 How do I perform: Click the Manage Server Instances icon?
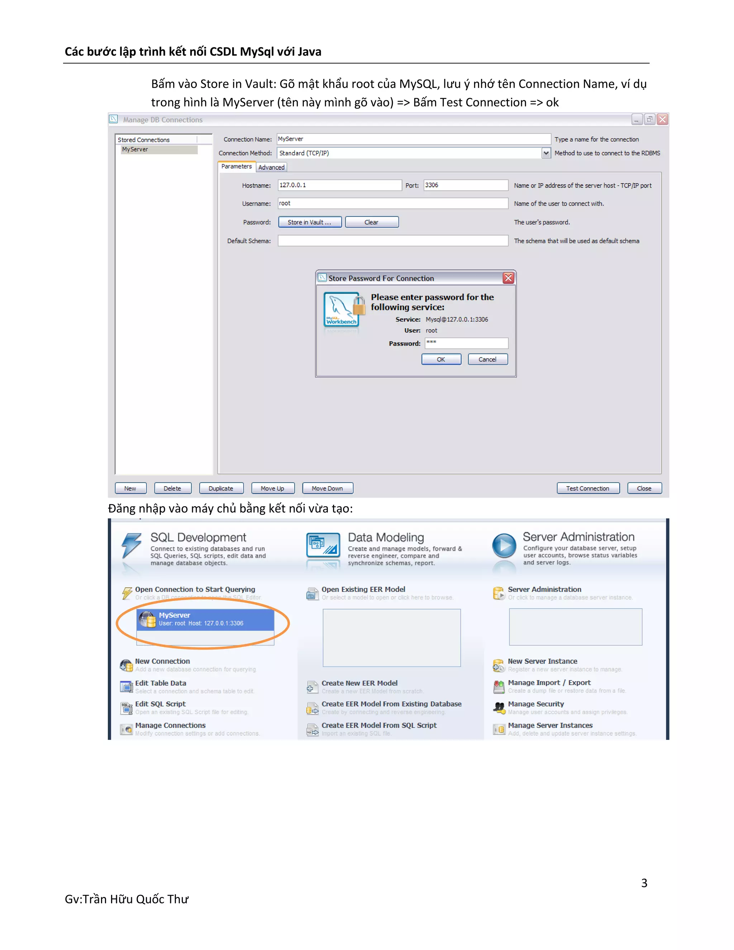coord(499,729)
